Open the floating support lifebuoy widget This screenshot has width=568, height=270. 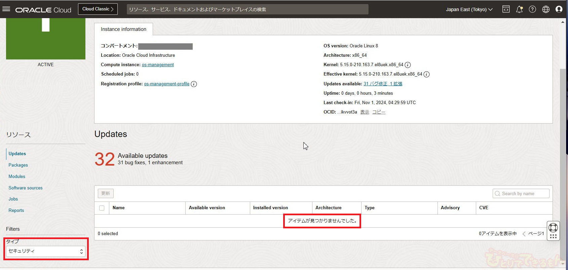coord(553,228)
